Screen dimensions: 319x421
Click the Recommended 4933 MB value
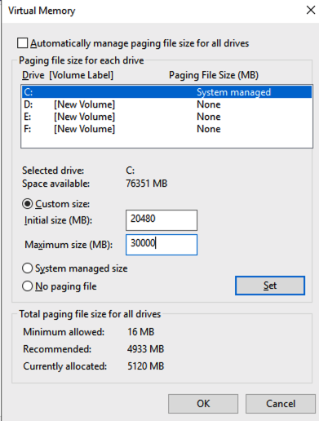pyautogui.click(x=146, y=349)
